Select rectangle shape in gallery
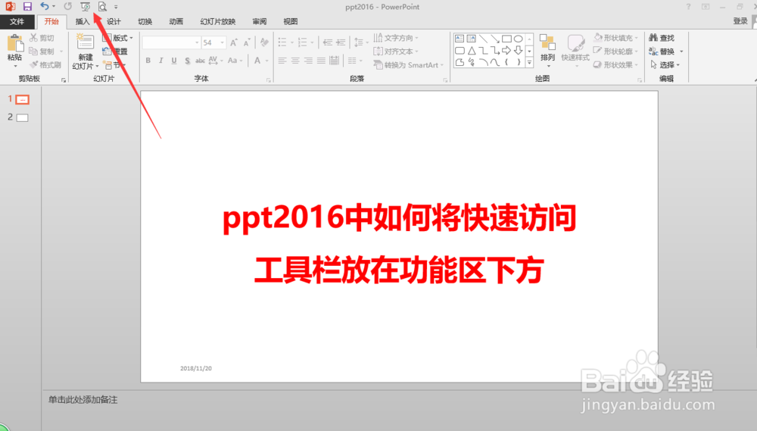Viewport: 757px width, 431px height. coord(506,39)
